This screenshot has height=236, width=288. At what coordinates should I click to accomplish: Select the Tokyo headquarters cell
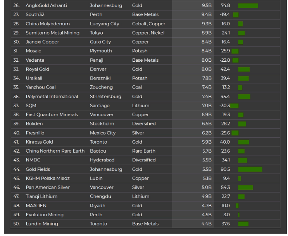[96, 33]
